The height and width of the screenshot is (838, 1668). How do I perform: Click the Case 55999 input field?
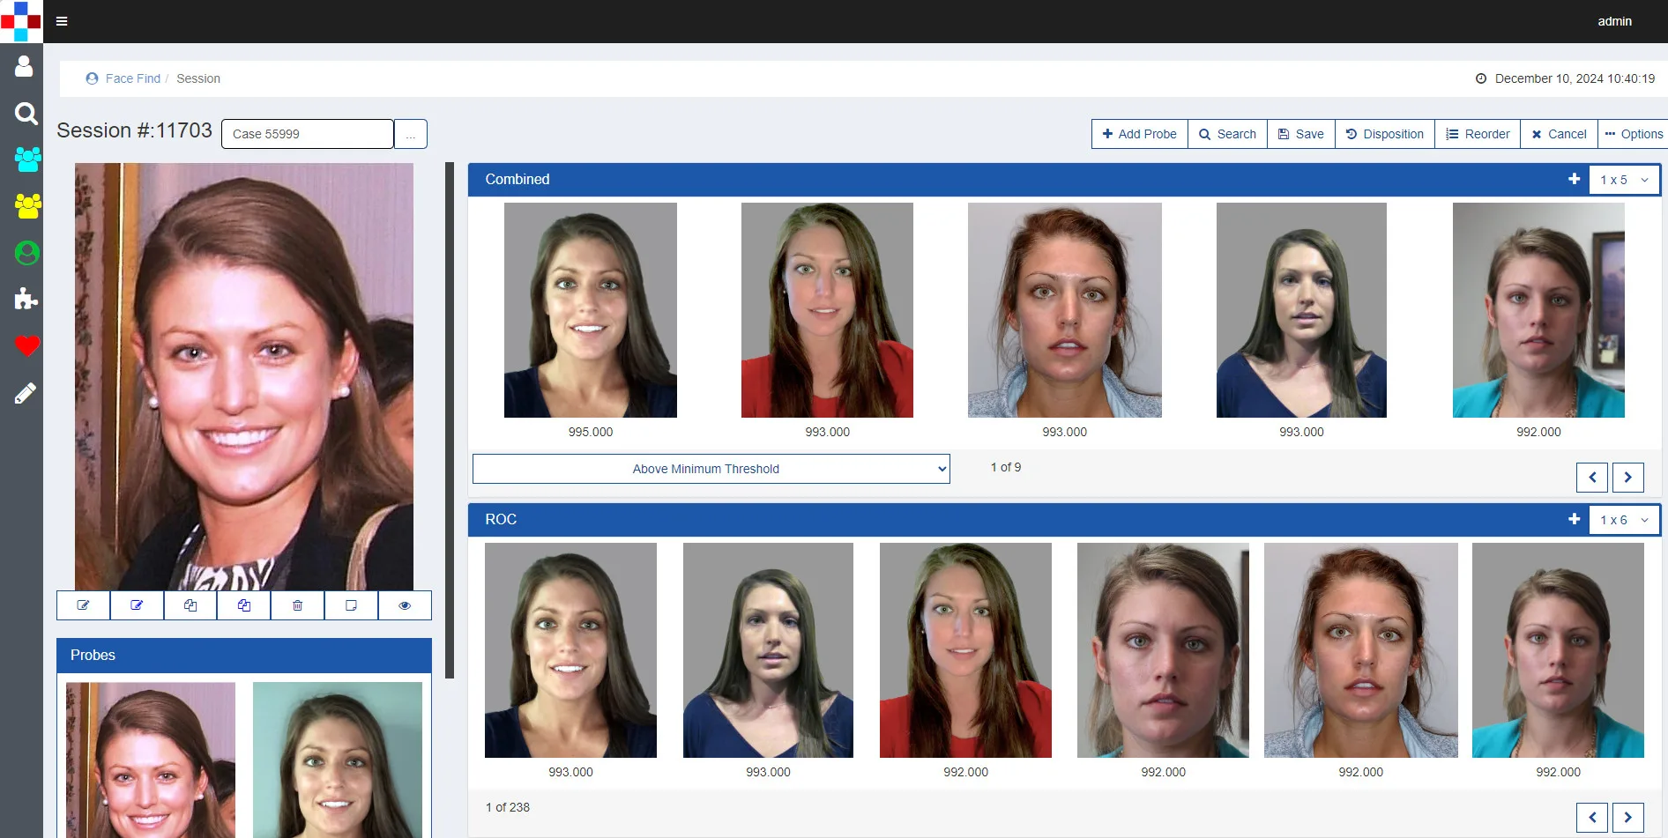(x=307, y=134)
